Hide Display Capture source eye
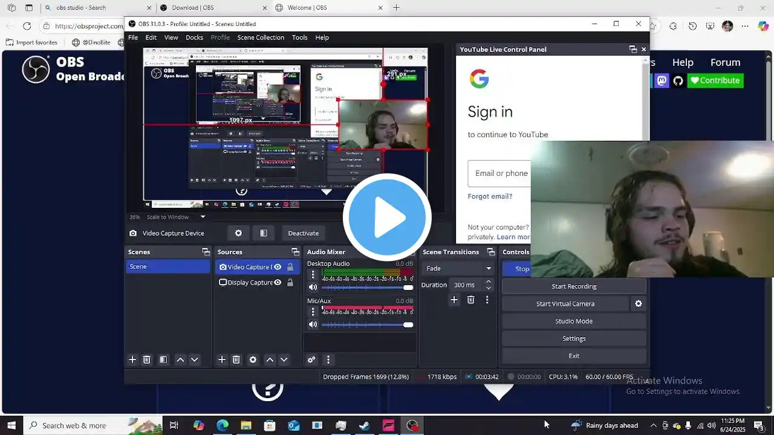Image resolution: width=774 pixels, height=435 pixels. click(x=278, y=282)
